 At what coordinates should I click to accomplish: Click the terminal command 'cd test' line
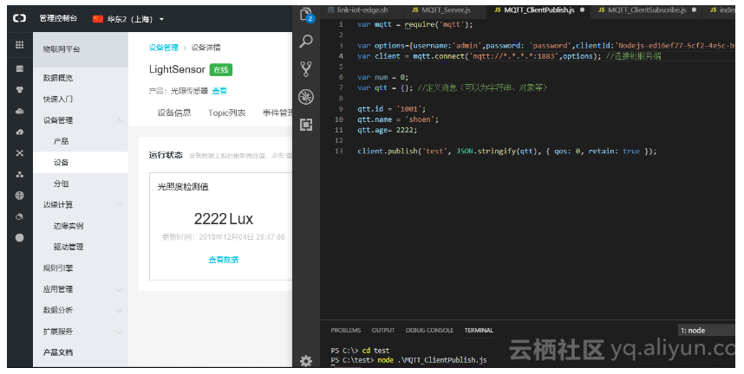[360, 351]
